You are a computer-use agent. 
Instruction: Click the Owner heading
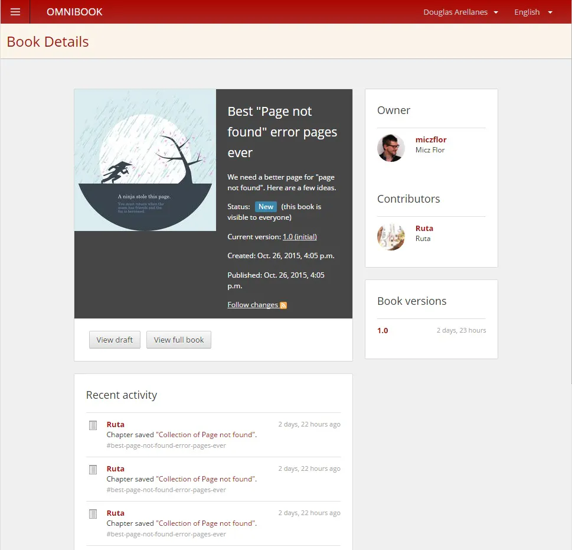point(394,110)
